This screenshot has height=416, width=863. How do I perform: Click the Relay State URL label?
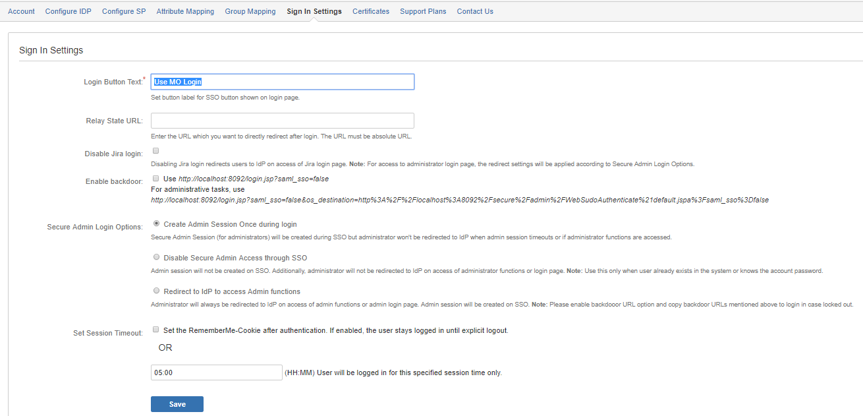tap(115, 121)
